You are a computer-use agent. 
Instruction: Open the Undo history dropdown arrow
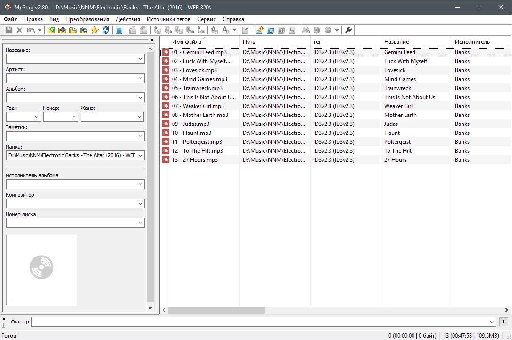point(40,30)
